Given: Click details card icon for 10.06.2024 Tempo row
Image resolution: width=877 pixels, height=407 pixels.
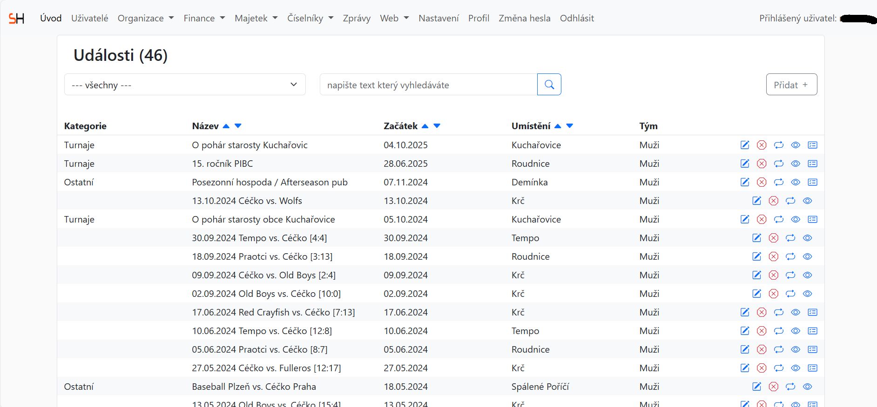Looking at the screenshot, I should click(812, 331).
